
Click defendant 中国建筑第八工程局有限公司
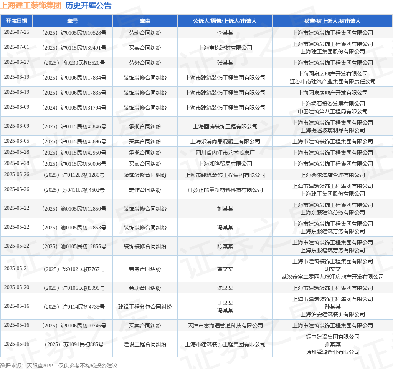(x=333, y=111)
